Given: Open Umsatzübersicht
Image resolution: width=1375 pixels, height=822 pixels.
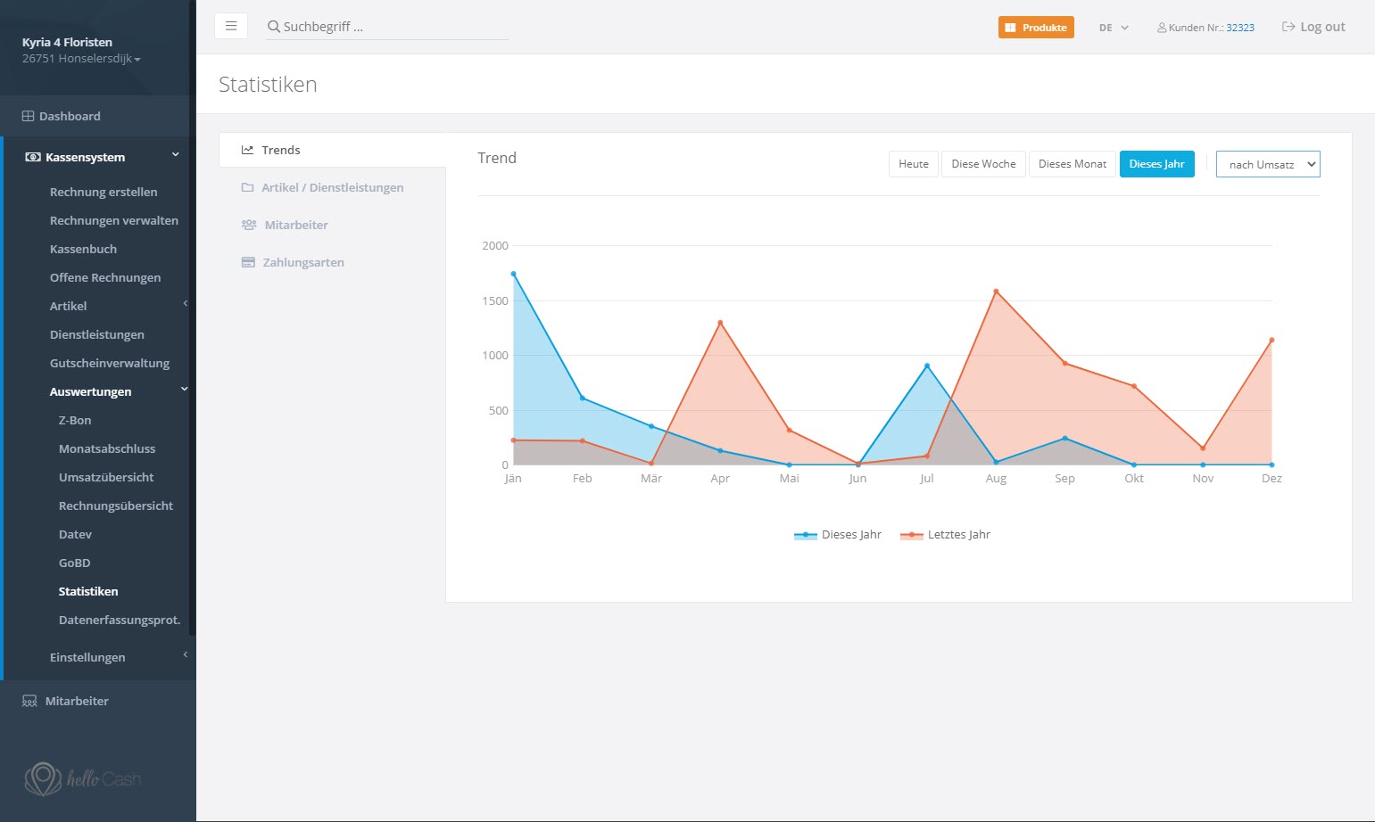Looking at the screenshot, I should tap(106, 477).
